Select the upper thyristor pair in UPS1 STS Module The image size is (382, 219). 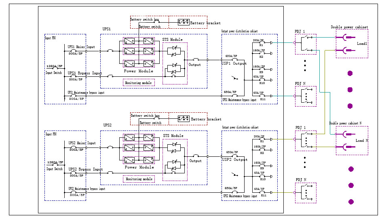[x=174, y=51]
